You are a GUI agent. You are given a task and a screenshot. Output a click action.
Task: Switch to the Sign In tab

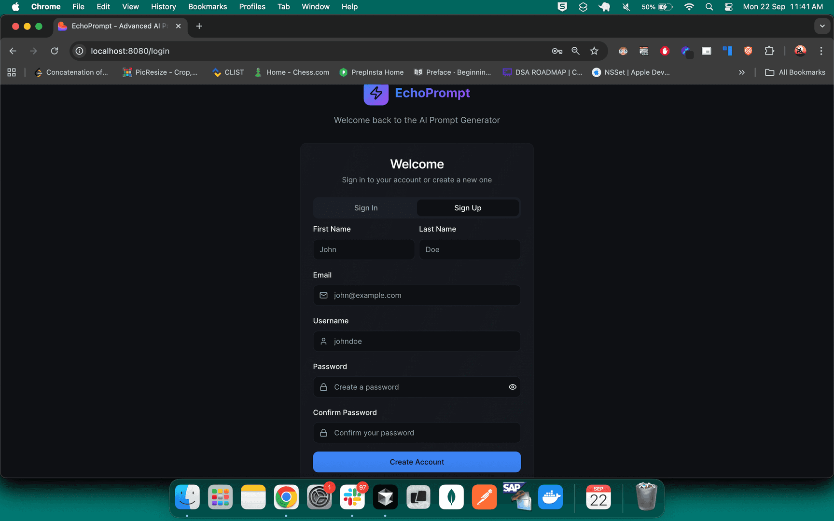click(x=366, y=208)
